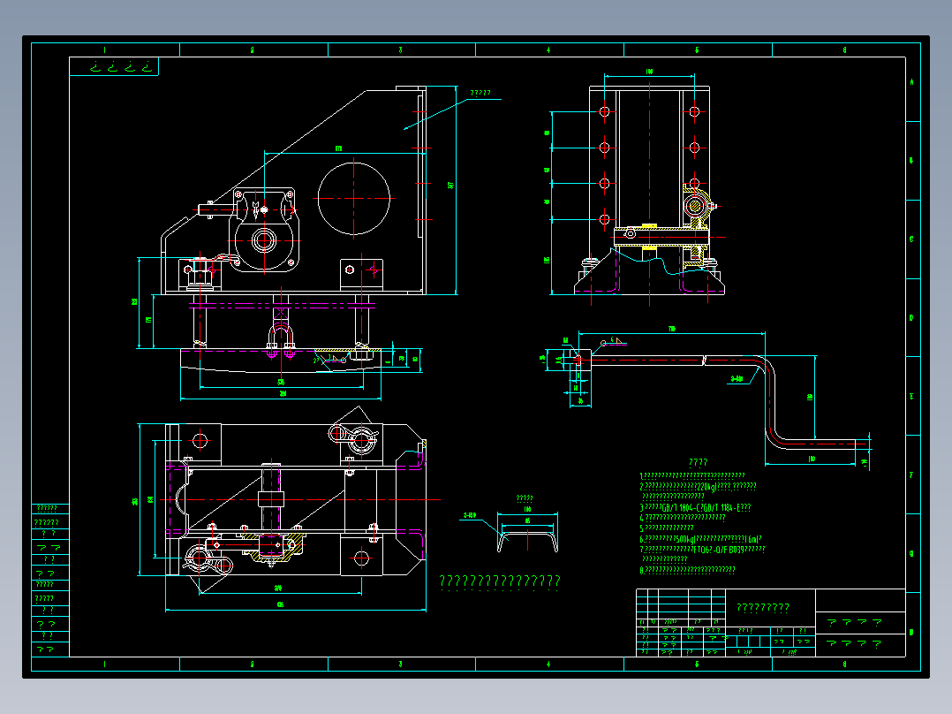The width and height of the screenshot is (952, 714).
Task: Click zone number "5" in the bottom border
Action: pos(697,665)
